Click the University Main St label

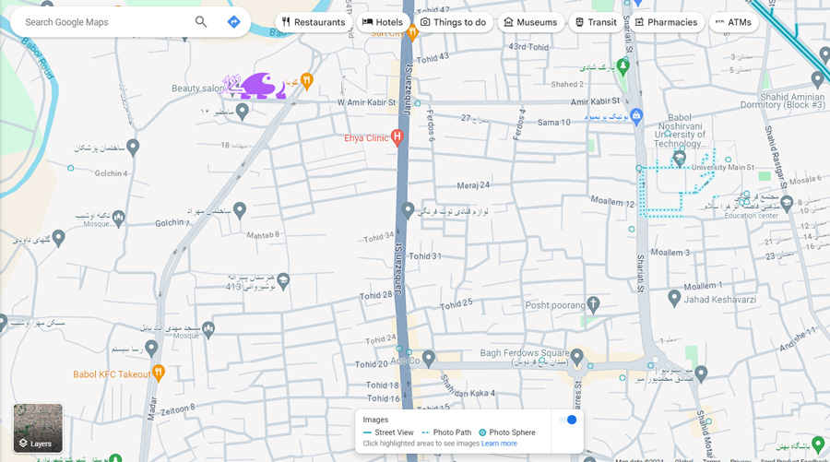tap(722, 167)
